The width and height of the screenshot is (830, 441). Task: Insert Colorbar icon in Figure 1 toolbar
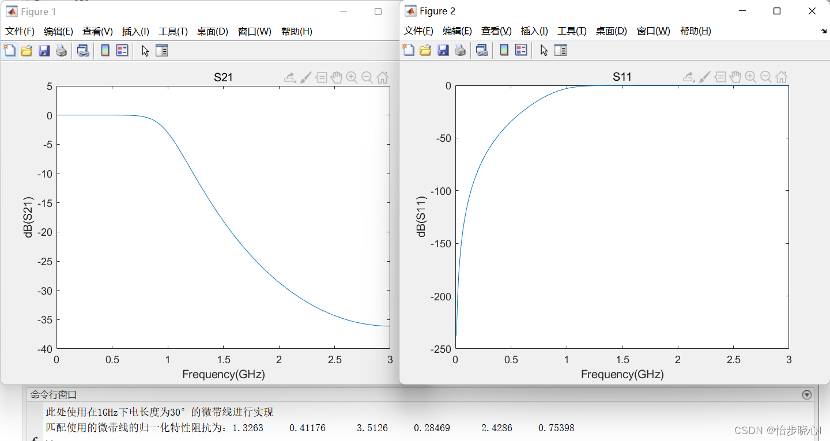(105, 51)
